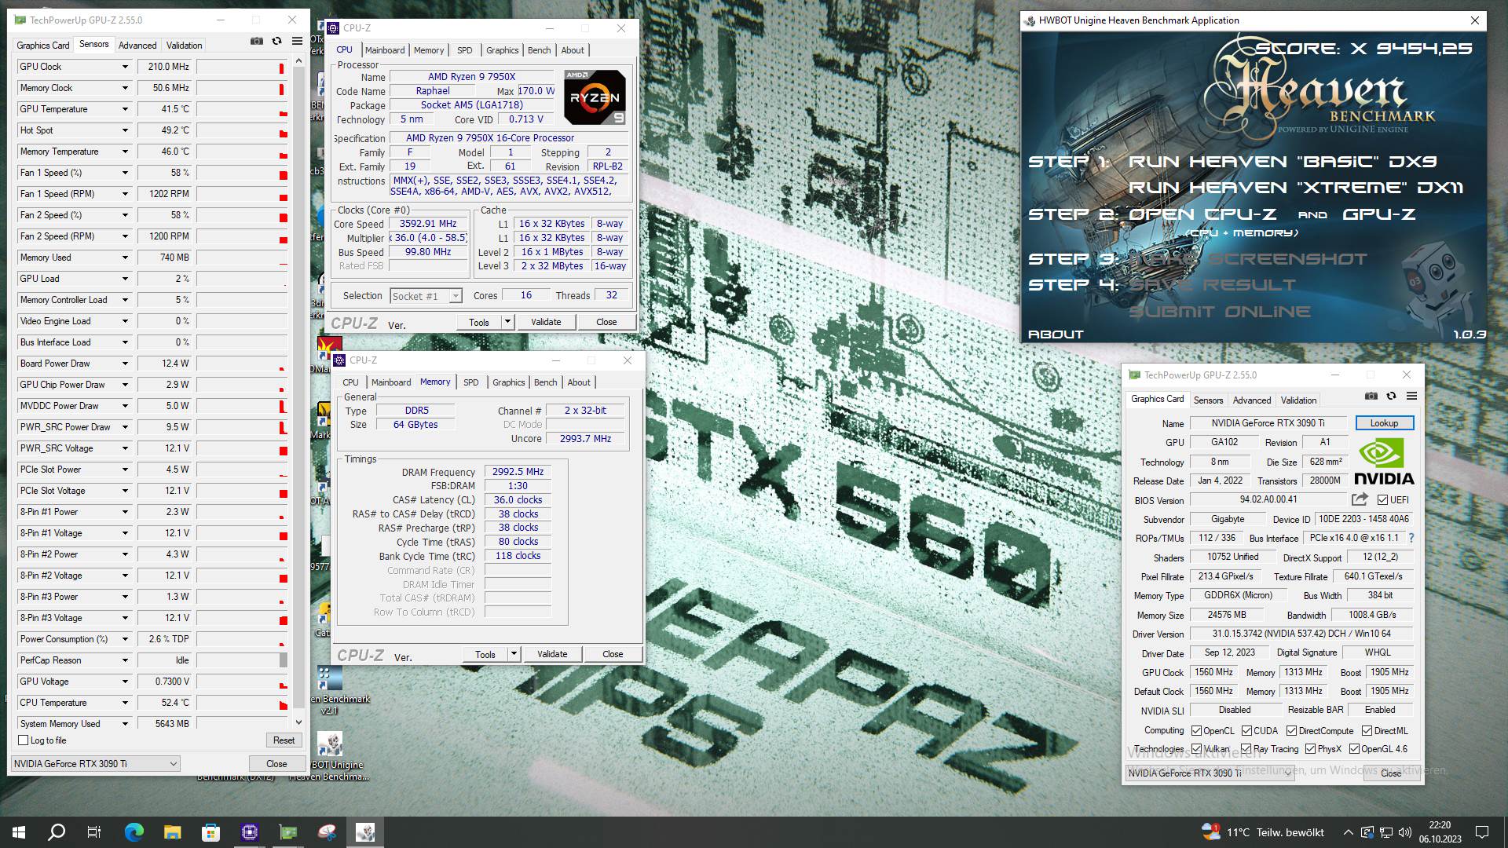Open Snipping Tool from the taskbar

(x=327, y=832)
